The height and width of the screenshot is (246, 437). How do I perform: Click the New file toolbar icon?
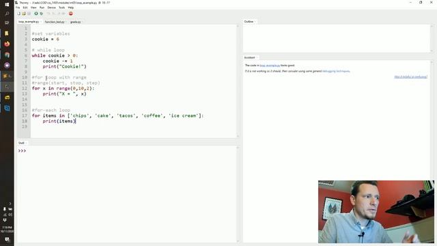pos(18,14)
